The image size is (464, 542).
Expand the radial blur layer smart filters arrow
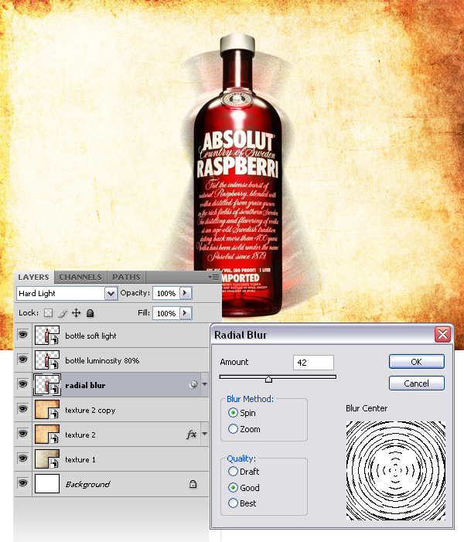pyautogui.click(x=205, y=384)
